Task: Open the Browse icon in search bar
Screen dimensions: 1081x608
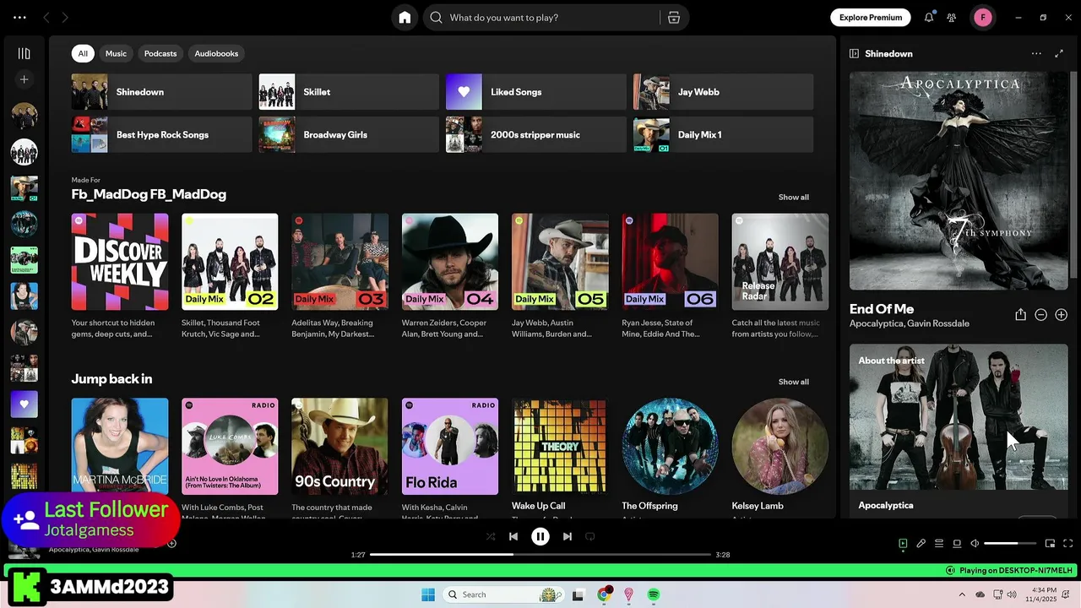Action: (674, 18)
